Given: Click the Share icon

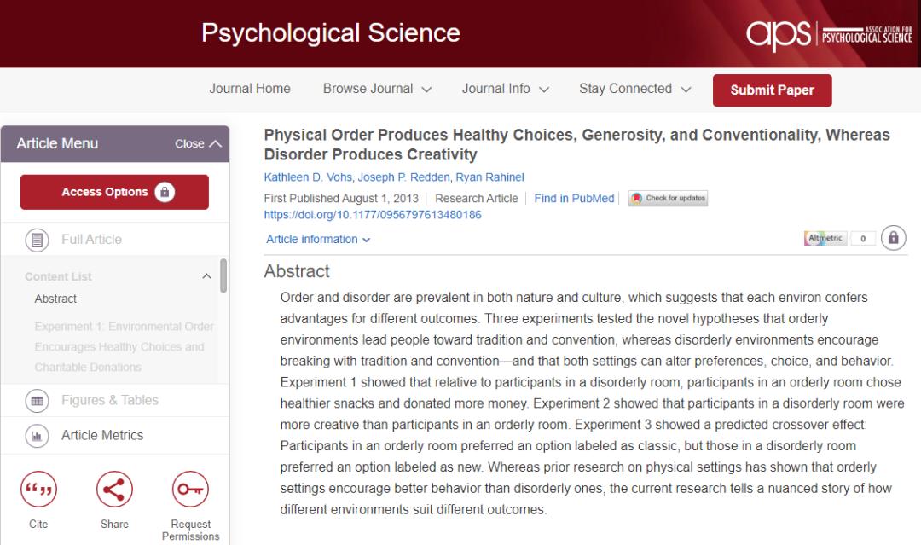Looking at the screenshot, I should pyautogui.click(x=114, y=490).
